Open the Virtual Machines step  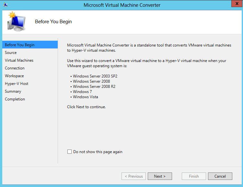click(30, 60)
